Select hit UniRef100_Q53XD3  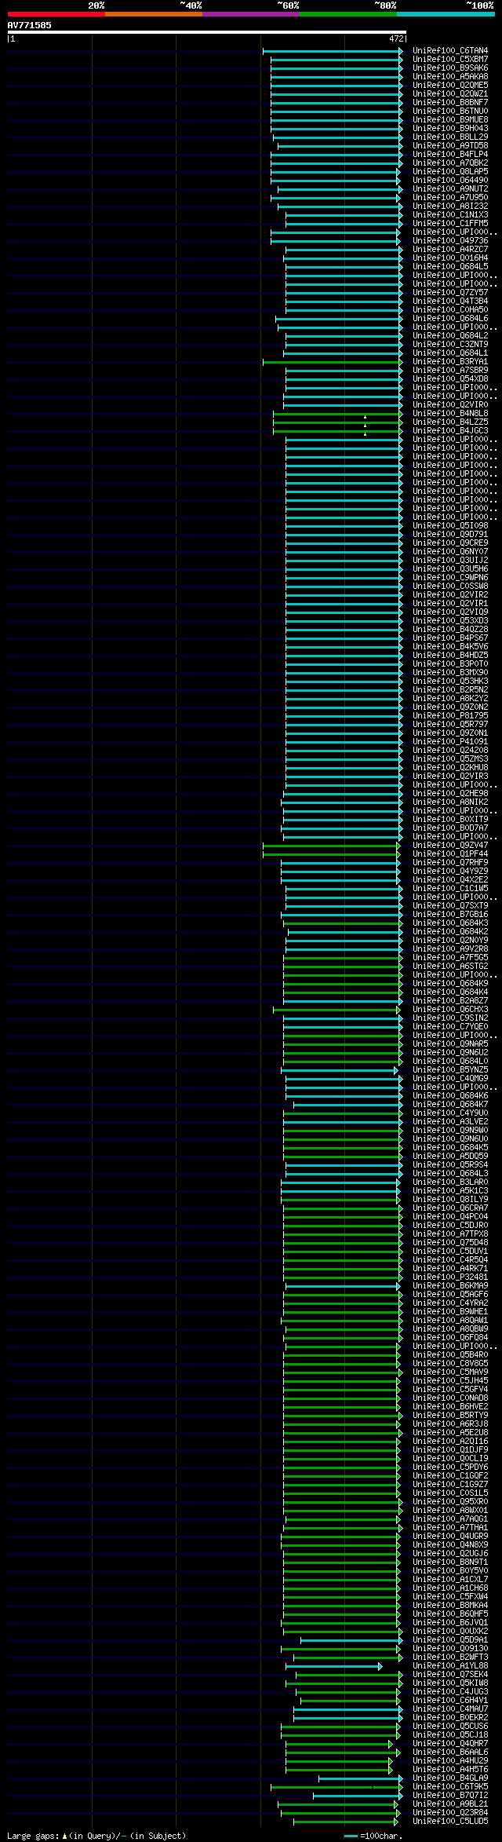click(x=450, y=621)
